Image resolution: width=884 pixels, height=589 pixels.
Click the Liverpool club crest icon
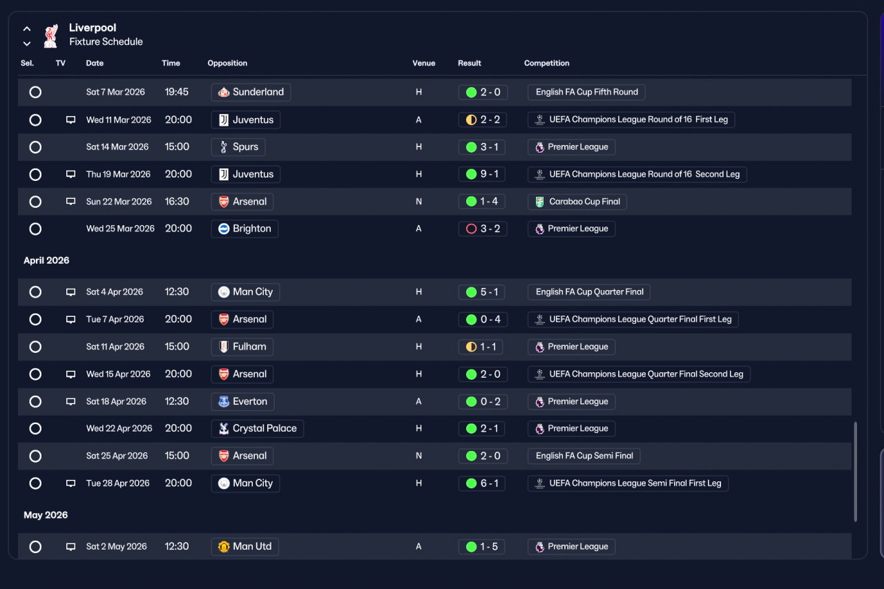(50, 36)
